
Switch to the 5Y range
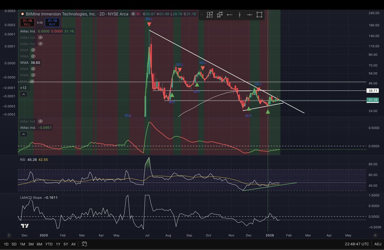click(66, 244)
